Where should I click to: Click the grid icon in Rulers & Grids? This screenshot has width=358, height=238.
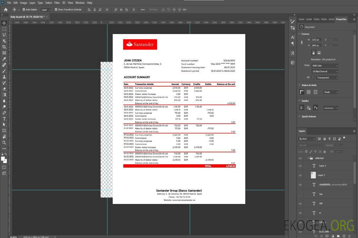click(x=309, y=92)
